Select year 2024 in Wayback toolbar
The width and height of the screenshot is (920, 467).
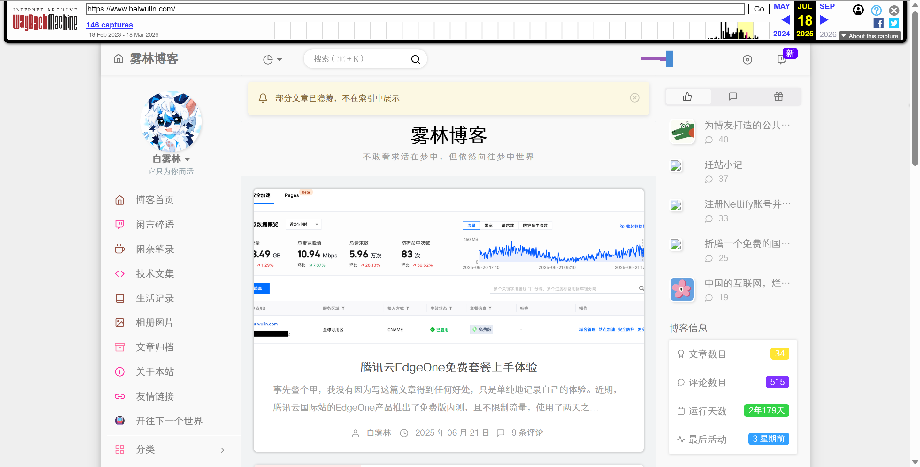(x=781, y=34)
